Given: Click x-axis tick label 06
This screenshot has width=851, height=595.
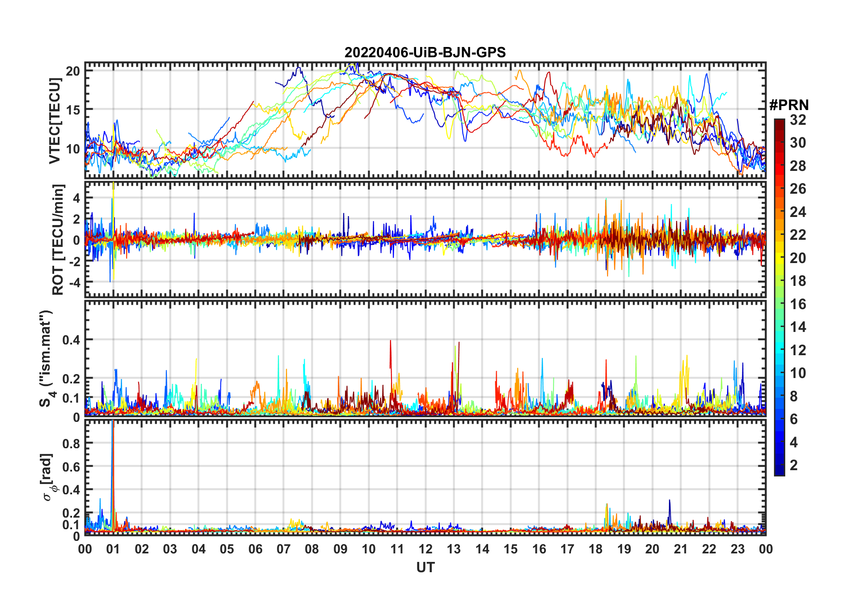Looking at the screenshot, I should pyautogui.click(x=255, y=549).
